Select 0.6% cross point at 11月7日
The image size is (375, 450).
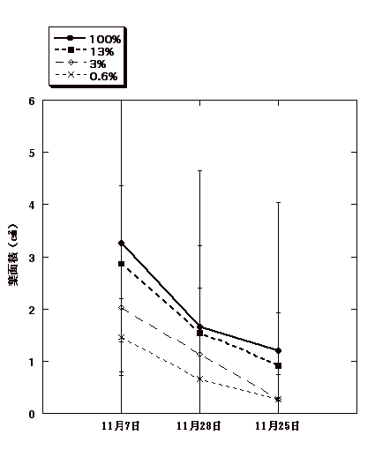click(x=121, y=337)
